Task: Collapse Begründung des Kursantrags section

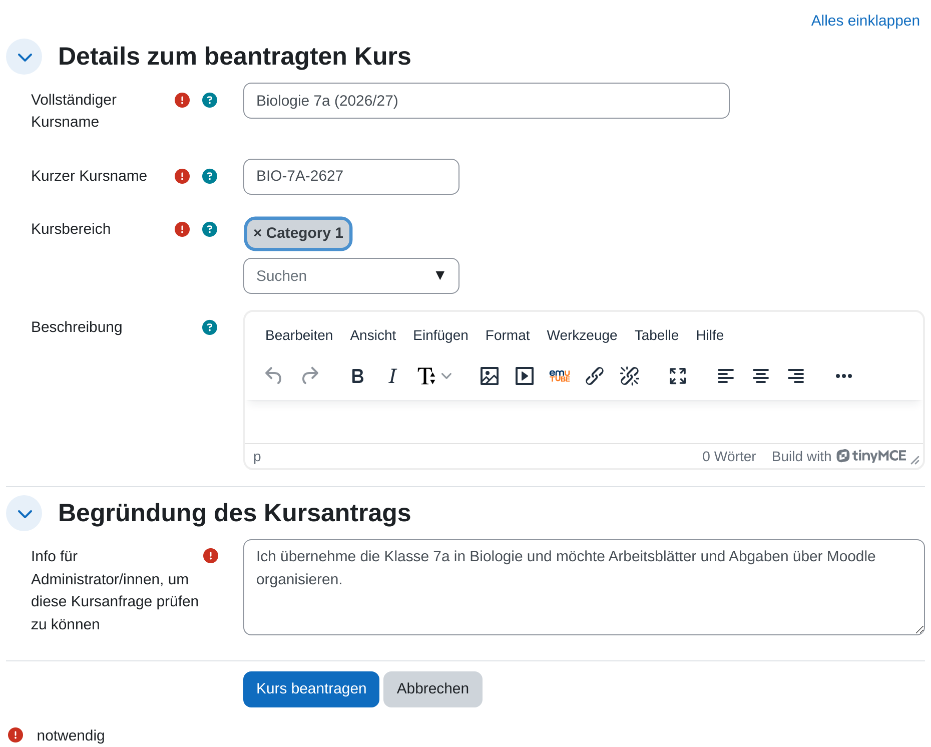Action: [24, 513]
